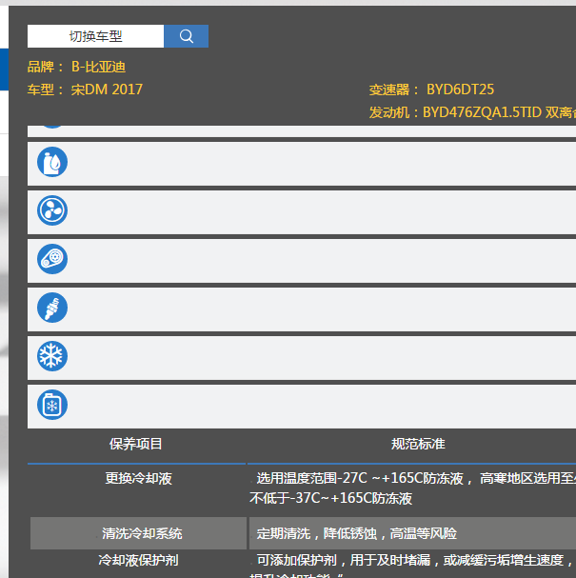Click the 品牌： B-比亚迪 label

point(76,67)
